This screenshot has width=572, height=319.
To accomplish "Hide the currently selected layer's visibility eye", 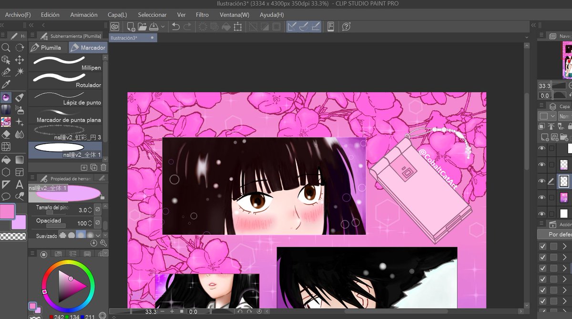I will coord(541,181).
